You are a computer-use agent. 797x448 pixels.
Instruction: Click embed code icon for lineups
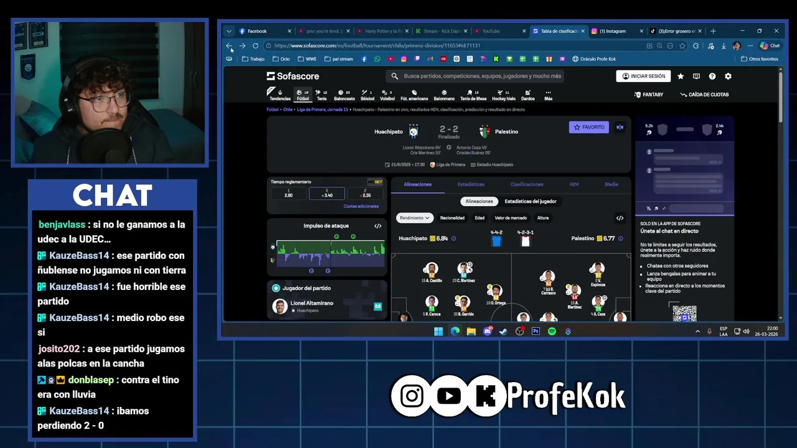click(620, 218)
